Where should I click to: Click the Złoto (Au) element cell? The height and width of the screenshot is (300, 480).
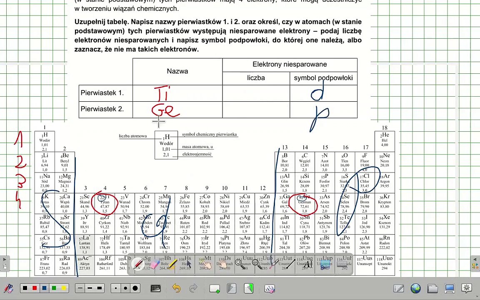point(245,245)
